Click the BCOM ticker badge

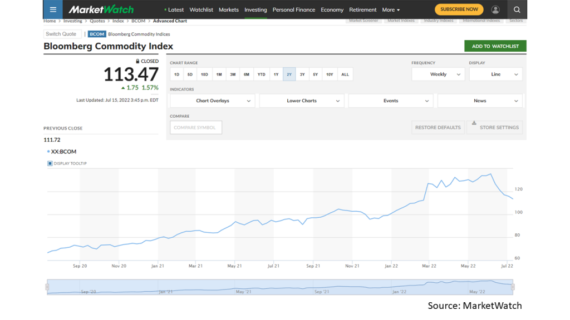97,34
